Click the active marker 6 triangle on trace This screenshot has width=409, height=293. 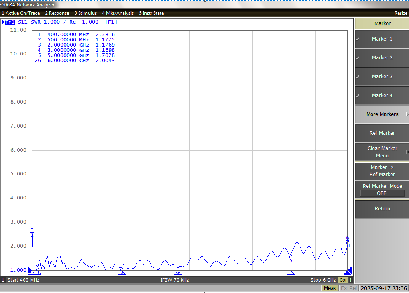(x=348, y=242)
